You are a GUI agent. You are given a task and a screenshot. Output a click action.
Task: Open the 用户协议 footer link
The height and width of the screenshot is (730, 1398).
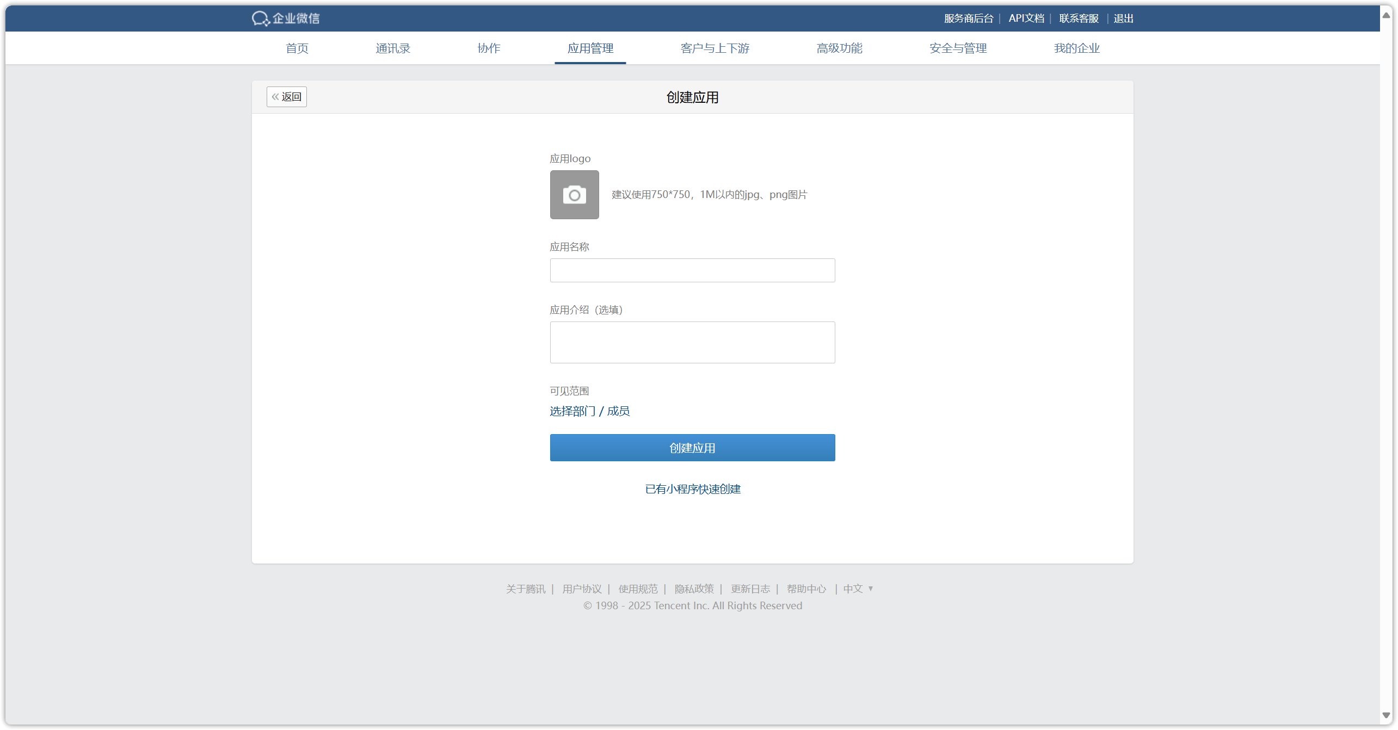(582, 589)
